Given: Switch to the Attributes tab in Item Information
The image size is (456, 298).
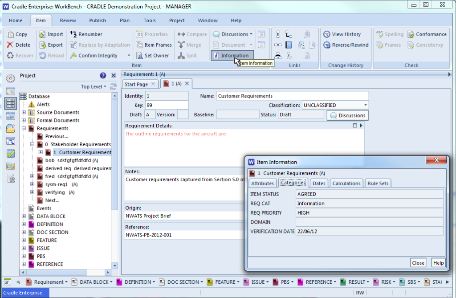Looking at the screenshot, I should [262, 184].
